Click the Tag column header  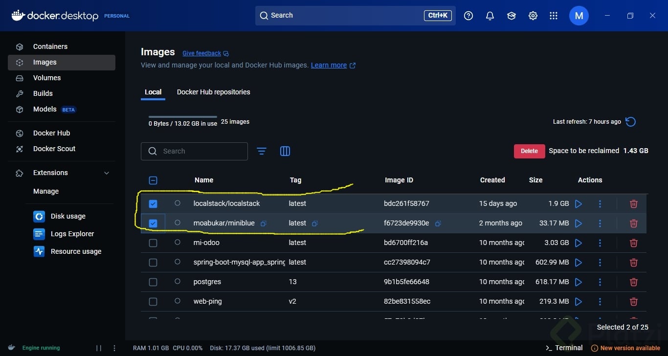[295, 180]
